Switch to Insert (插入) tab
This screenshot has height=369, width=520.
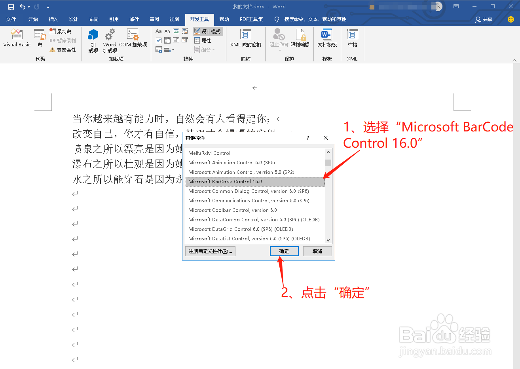(x=53, y=19)
